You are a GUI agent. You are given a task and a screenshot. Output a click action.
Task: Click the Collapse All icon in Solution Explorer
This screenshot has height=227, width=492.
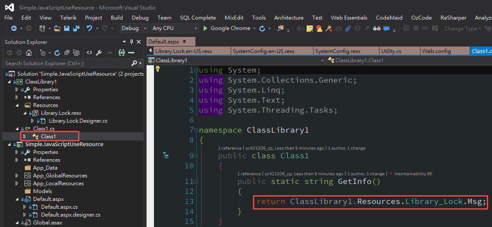coord(67,53)
